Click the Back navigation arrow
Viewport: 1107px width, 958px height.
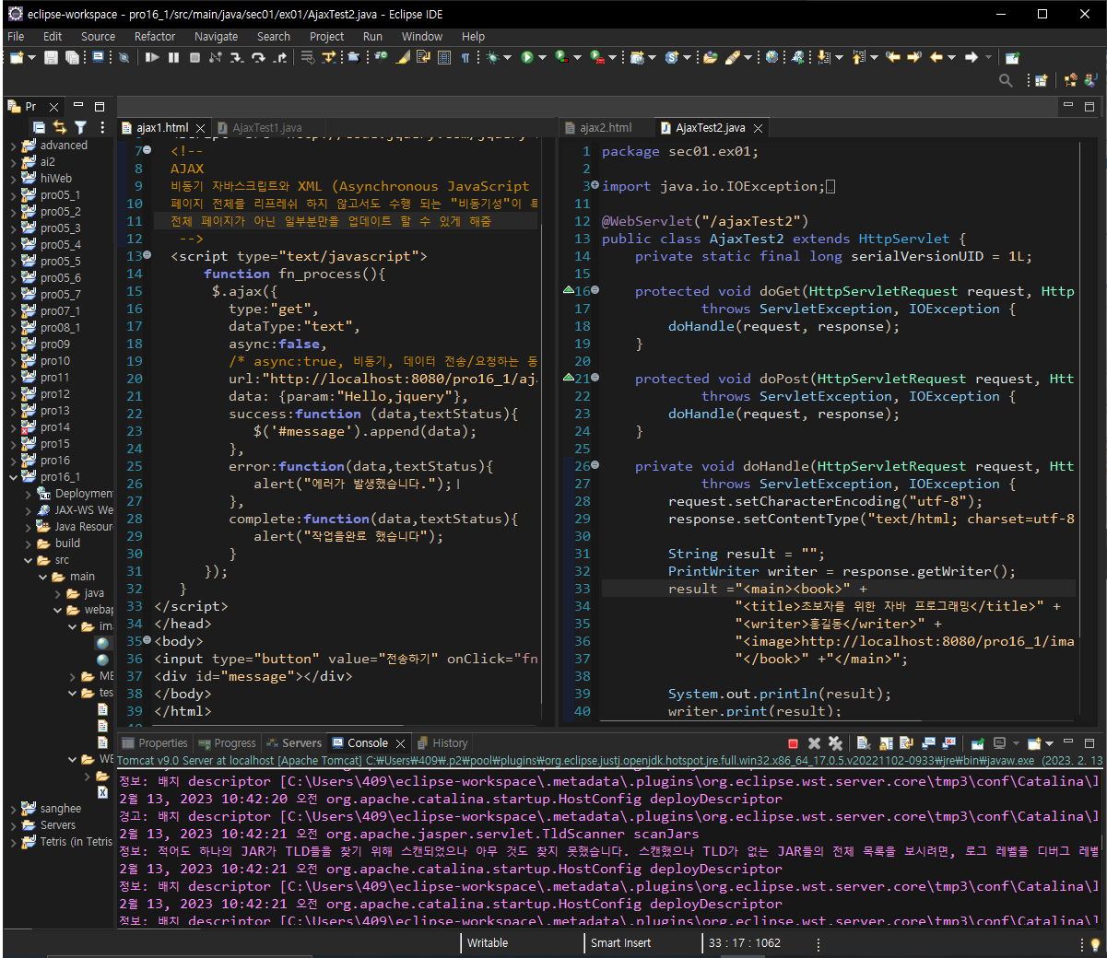tap(936, 57)
